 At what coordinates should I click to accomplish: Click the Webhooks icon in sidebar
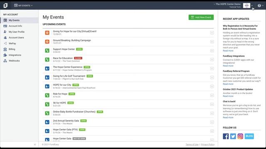pyautogui.click(x=5, y=61)
